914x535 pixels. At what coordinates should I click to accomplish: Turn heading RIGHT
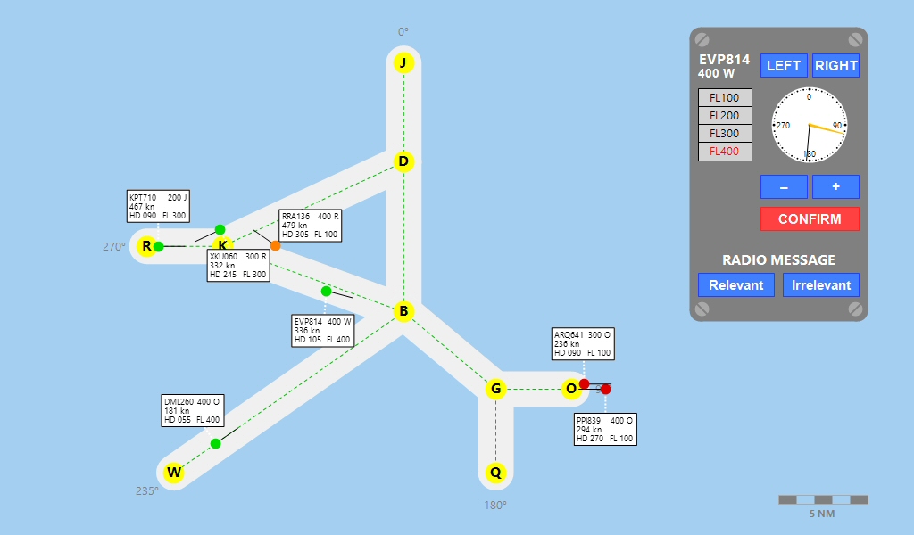click(x=835, y=66)
